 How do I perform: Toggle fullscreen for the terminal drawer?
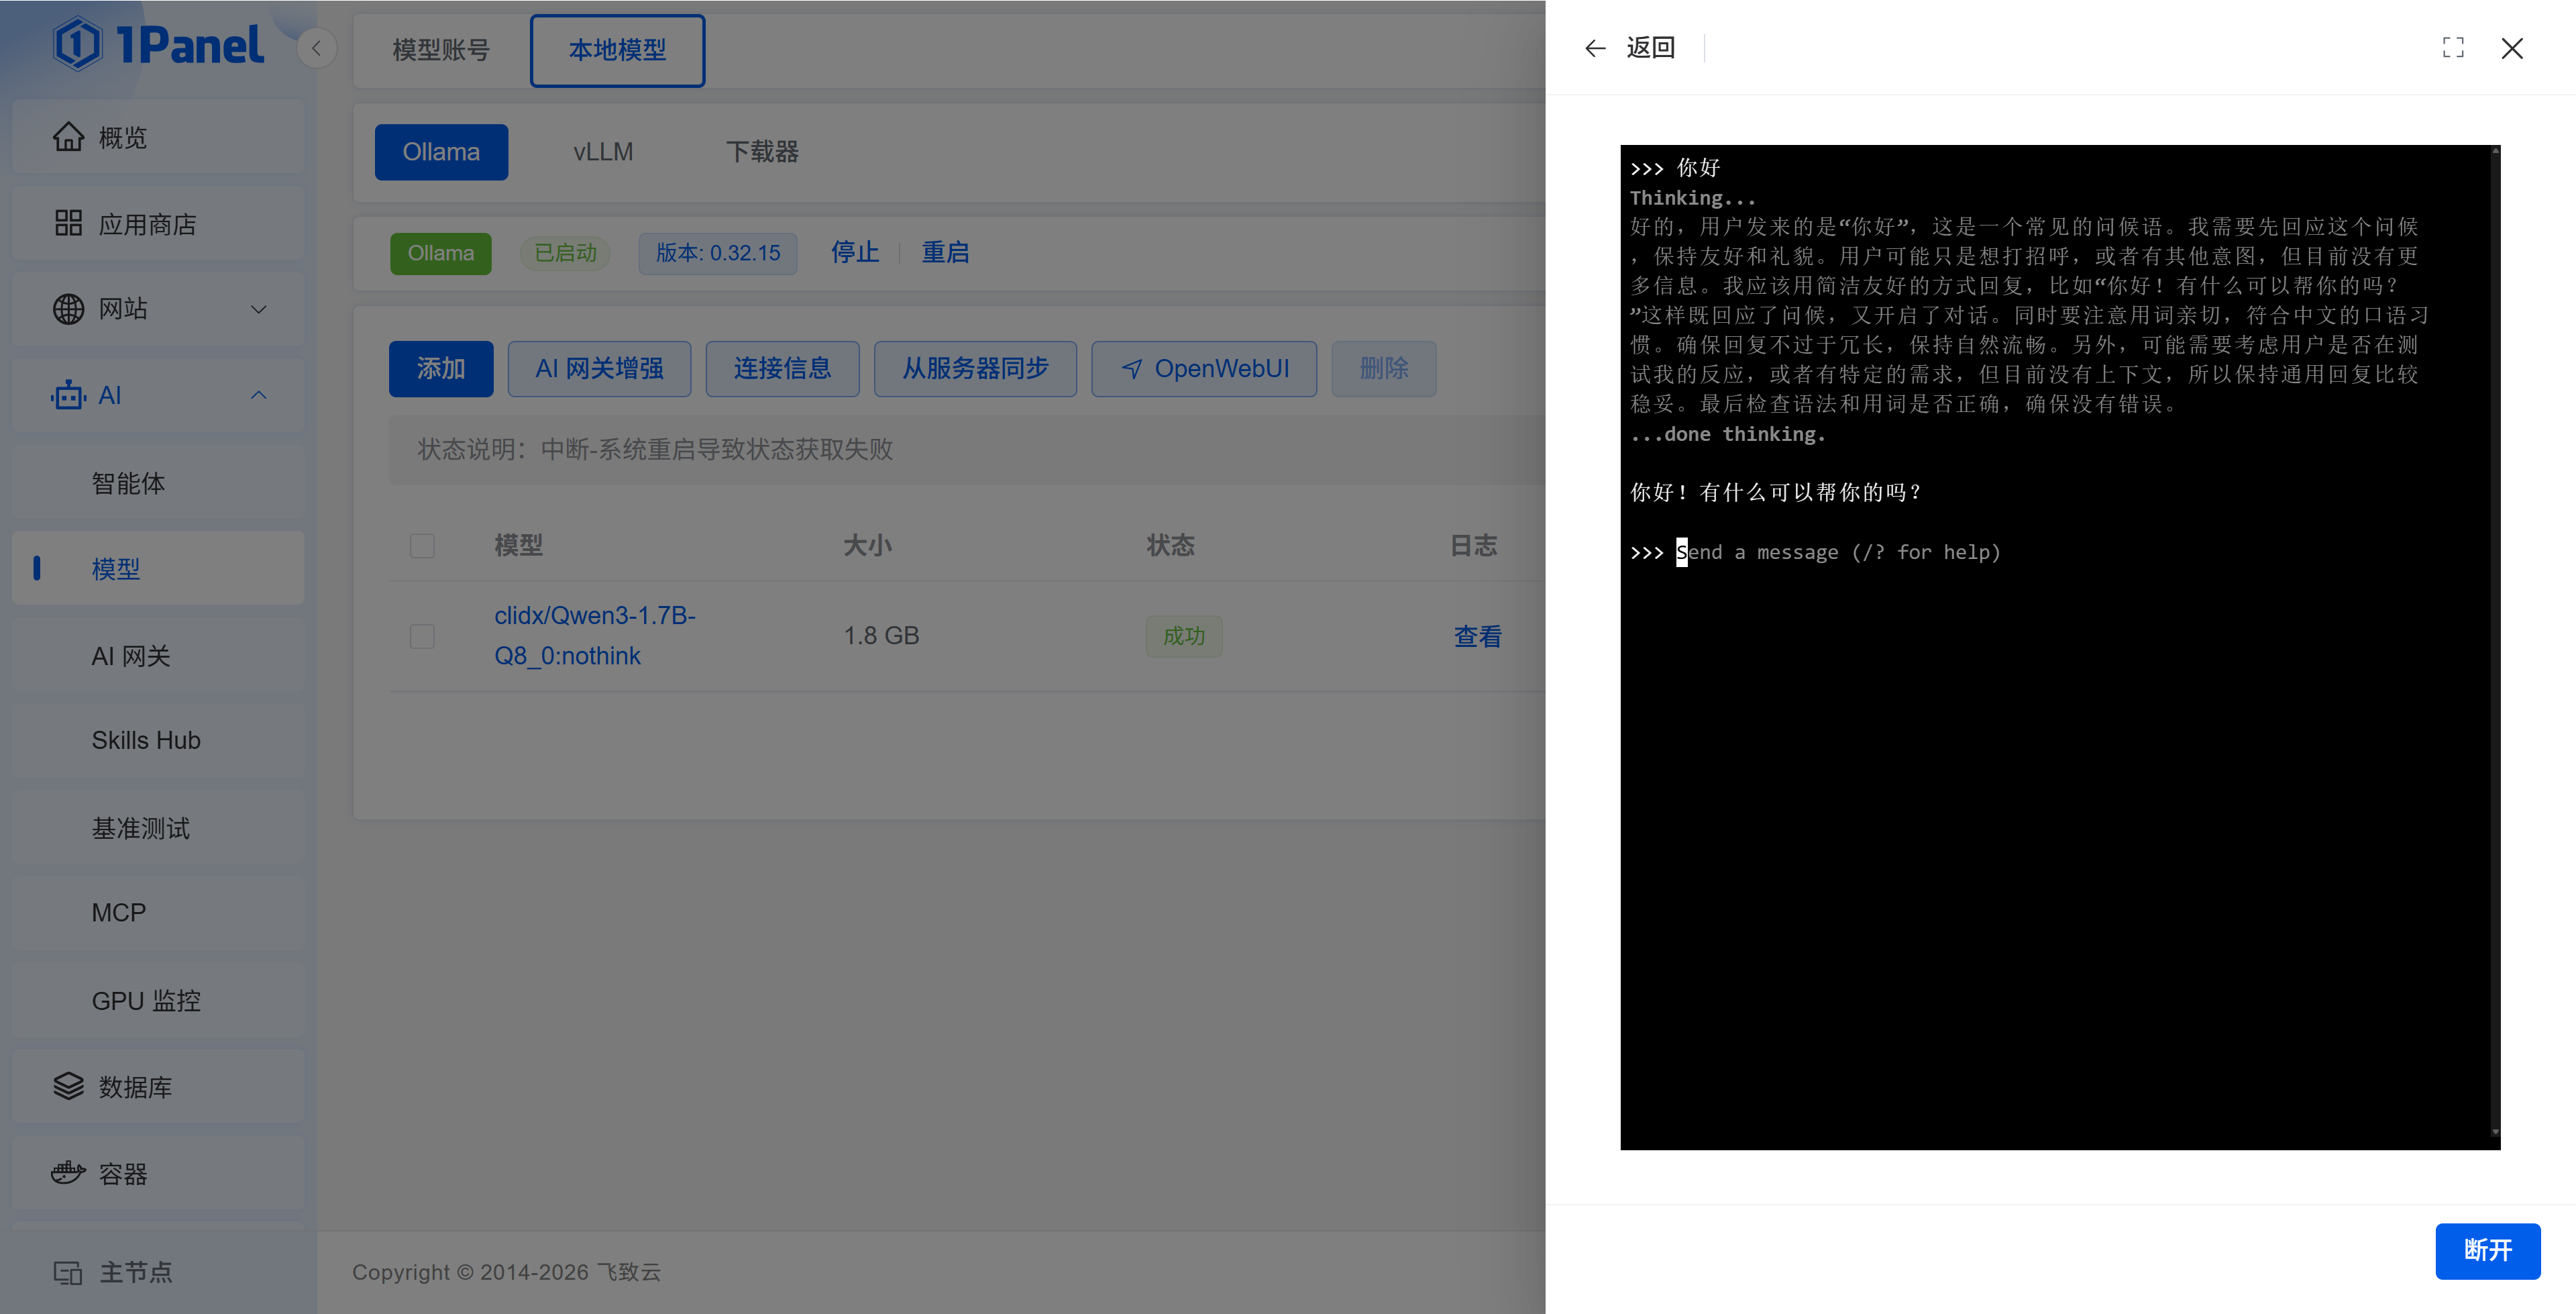pyautogui.click(x=2453, y=48)
